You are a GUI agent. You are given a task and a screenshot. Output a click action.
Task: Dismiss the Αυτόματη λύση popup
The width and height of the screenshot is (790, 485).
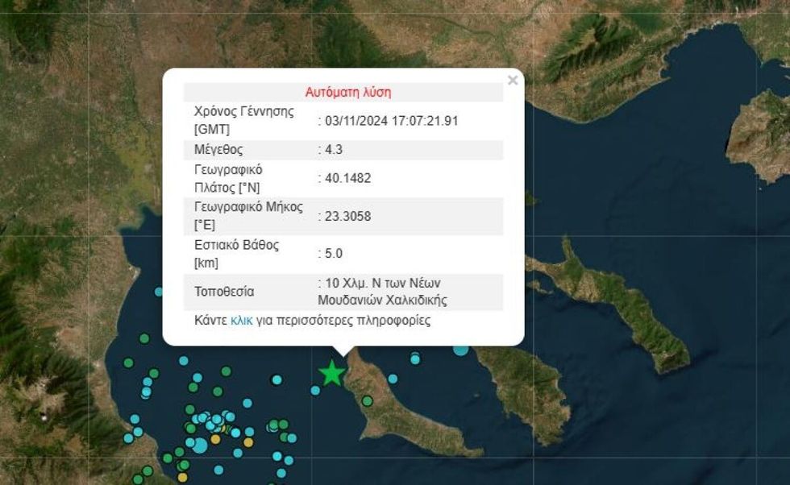(x=513, y=80)
